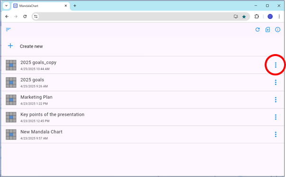Open options for Key points of the presentation

coord(276,117)
